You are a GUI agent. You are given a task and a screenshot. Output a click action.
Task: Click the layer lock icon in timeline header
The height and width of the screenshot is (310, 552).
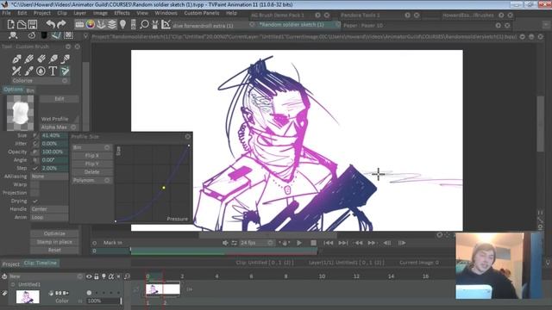[97, 276]
